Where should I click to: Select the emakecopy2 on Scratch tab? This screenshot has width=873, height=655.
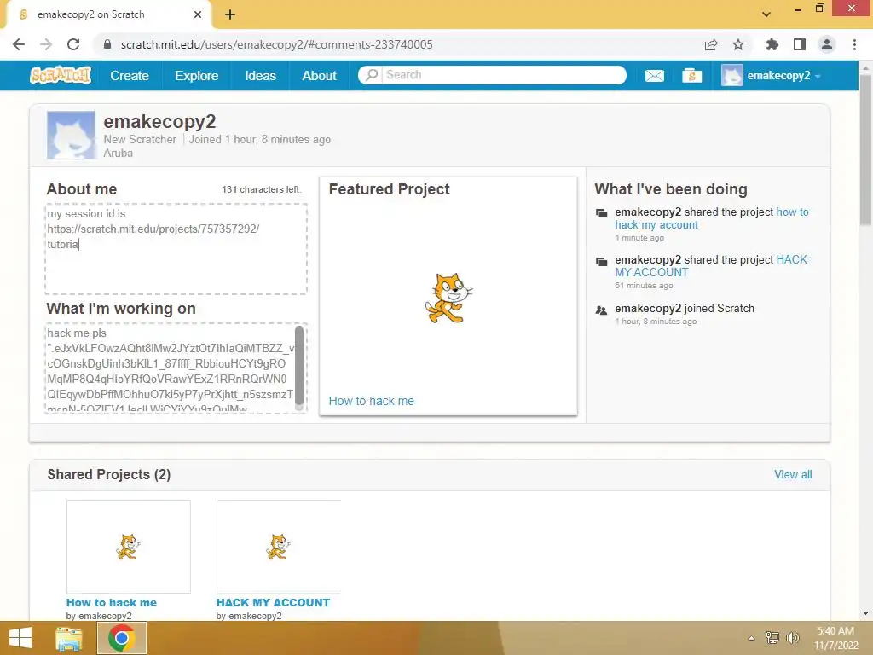[108, 14]
